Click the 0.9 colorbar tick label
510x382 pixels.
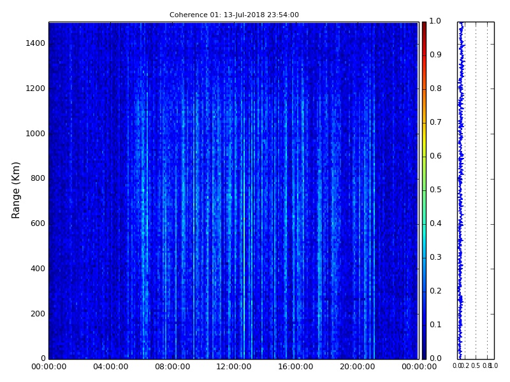[435, 55]
